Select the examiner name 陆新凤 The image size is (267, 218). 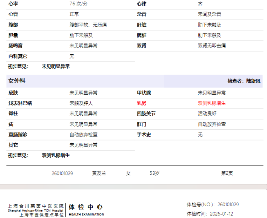tap(253, 81)
